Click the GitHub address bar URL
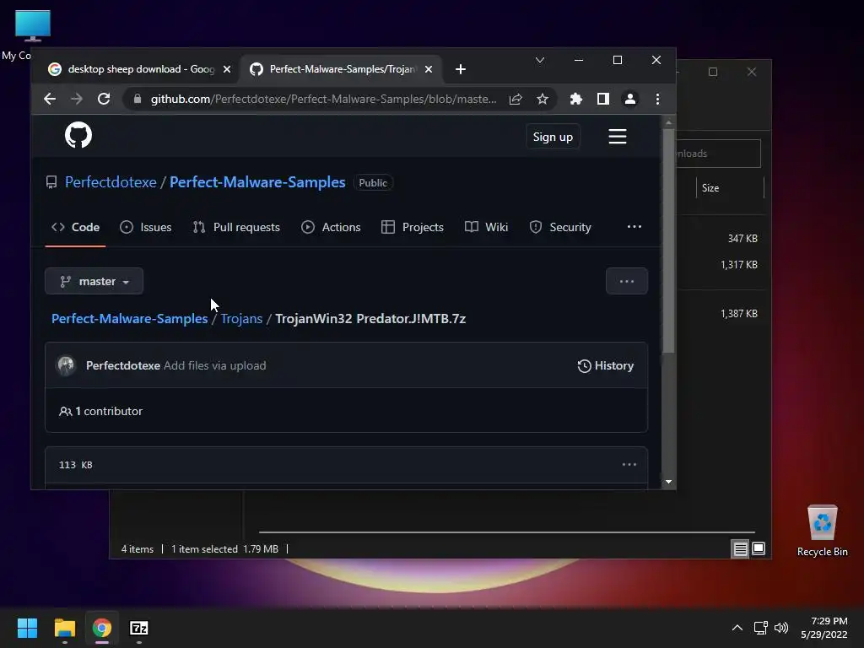Screen dimensions: 864x648 point(323,100)
